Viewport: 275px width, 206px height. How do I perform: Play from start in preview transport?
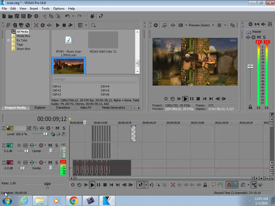179,99
